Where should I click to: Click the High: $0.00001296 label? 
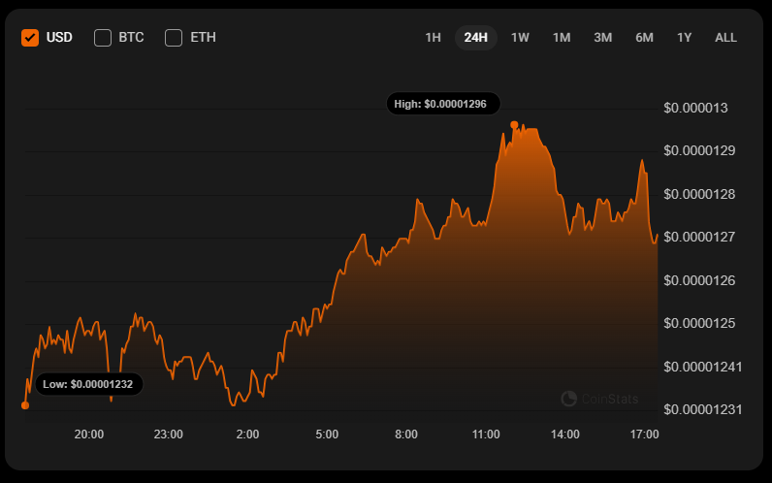(x=443, y=104)
